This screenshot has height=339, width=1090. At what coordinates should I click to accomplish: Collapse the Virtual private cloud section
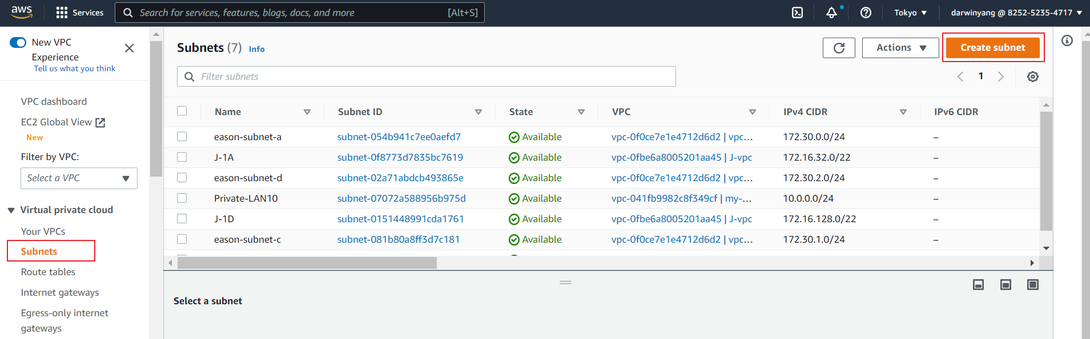[11, 210]
